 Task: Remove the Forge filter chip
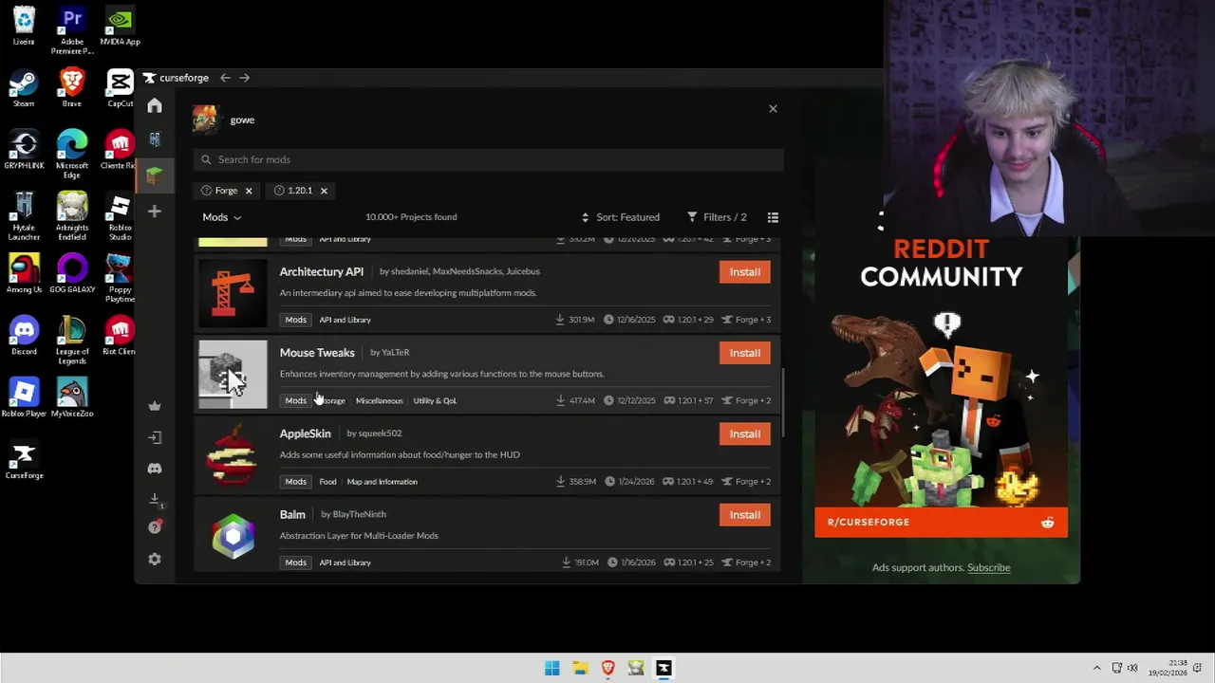coord(249,191)
